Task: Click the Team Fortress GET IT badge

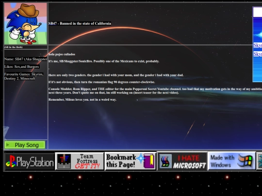Action: click(80, 161)
